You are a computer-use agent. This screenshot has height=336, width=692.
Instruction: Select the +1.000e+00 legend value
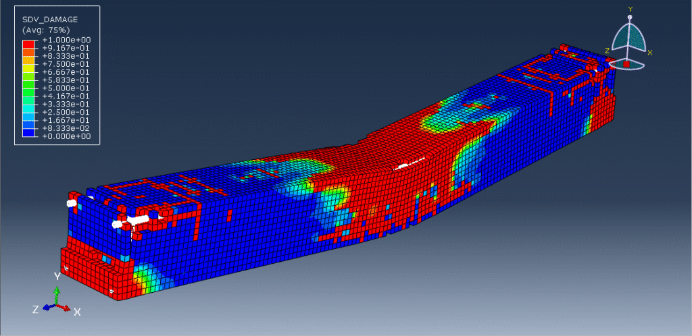66,40
